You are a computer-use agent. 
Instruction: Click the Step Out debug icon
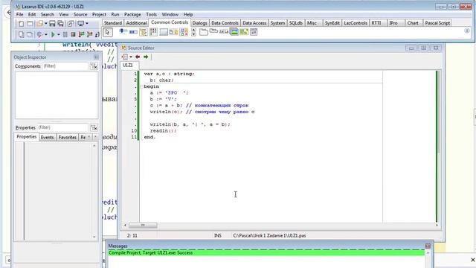[x=97, y=35]
